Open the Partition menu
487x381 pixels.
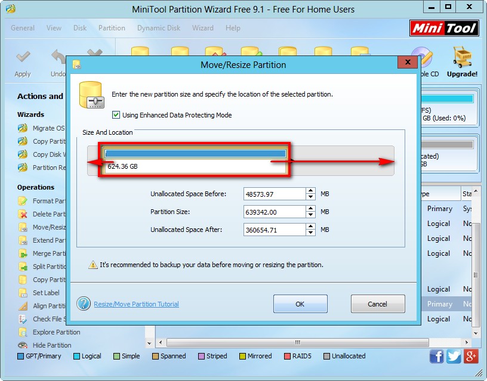point(112,28)
